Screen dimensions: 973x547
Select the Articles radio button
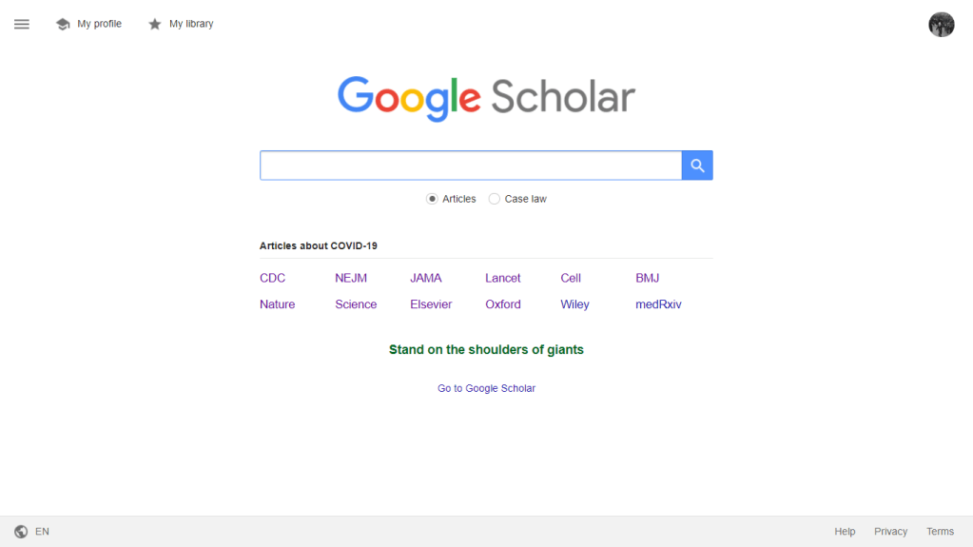coord(432,199)
